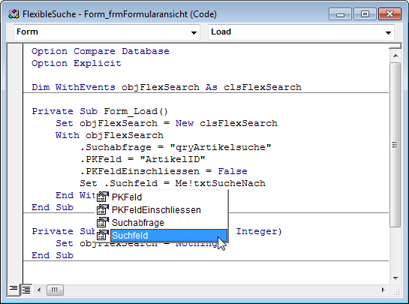Choose PKFeld from the autocomplete list
409x304 pixels.
point(127,197)
